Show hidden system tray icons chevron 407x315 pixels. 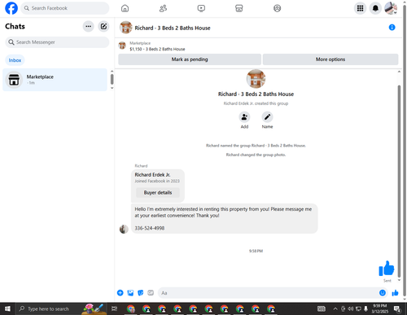pos(335,308)
